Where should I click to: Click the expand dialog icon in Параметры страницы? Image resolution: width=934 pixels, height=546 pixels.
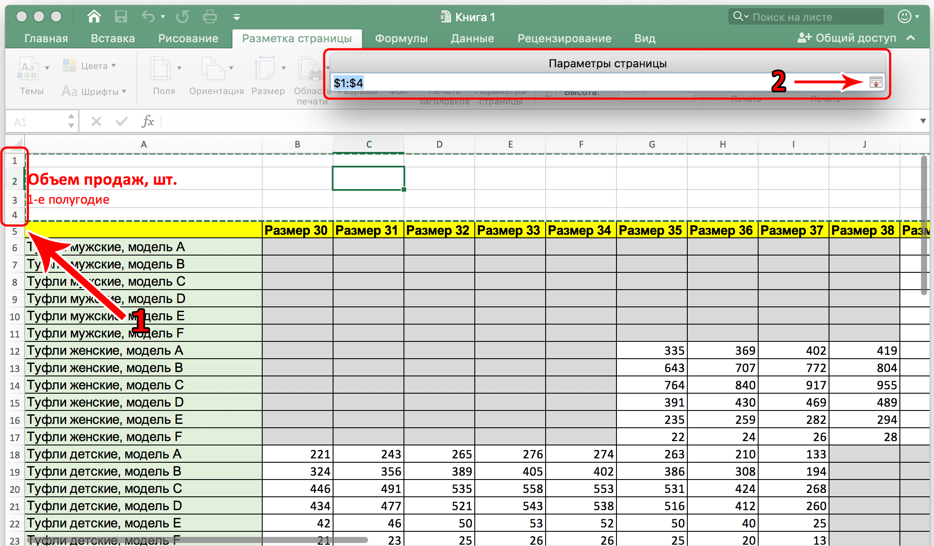click(x=876, y=82)
